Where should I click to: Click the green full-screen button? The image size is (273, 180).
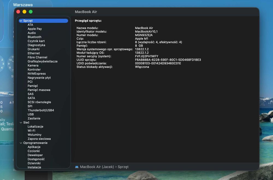pyautogui.click(x=31, y=12)
